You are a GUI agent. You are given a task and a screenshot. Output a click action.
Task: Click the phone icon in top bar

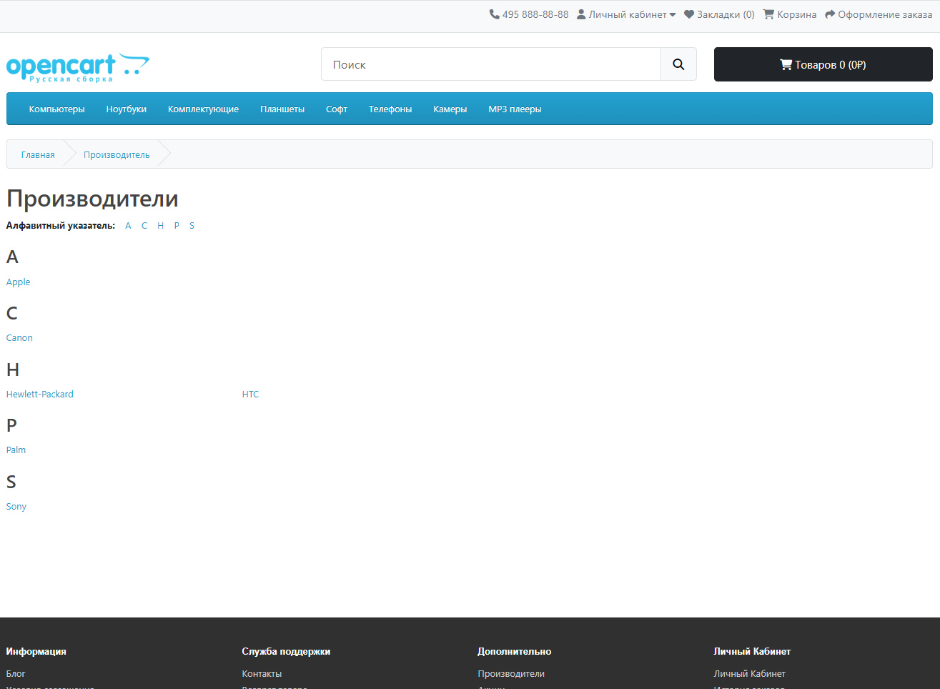tap(494, 14)
